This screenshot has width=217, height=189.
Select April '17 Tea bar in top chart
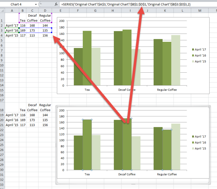(78, 67)
